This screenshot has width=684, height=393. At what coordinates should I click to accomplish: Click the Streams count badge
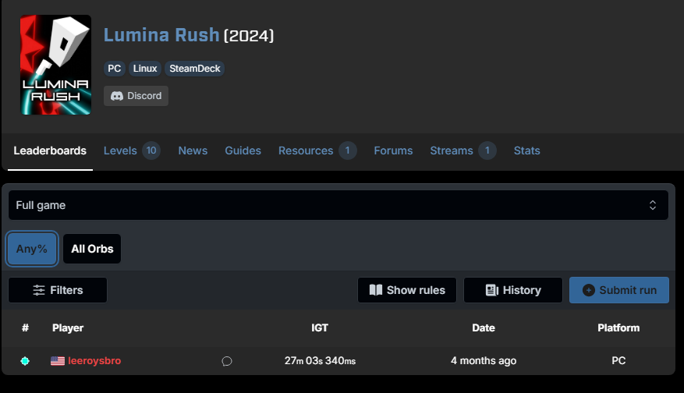click(487, 151)
